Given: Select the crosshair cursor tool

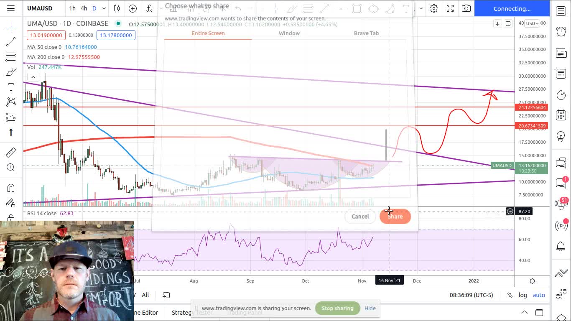Looking at the screenshot, I should [11, 27].
